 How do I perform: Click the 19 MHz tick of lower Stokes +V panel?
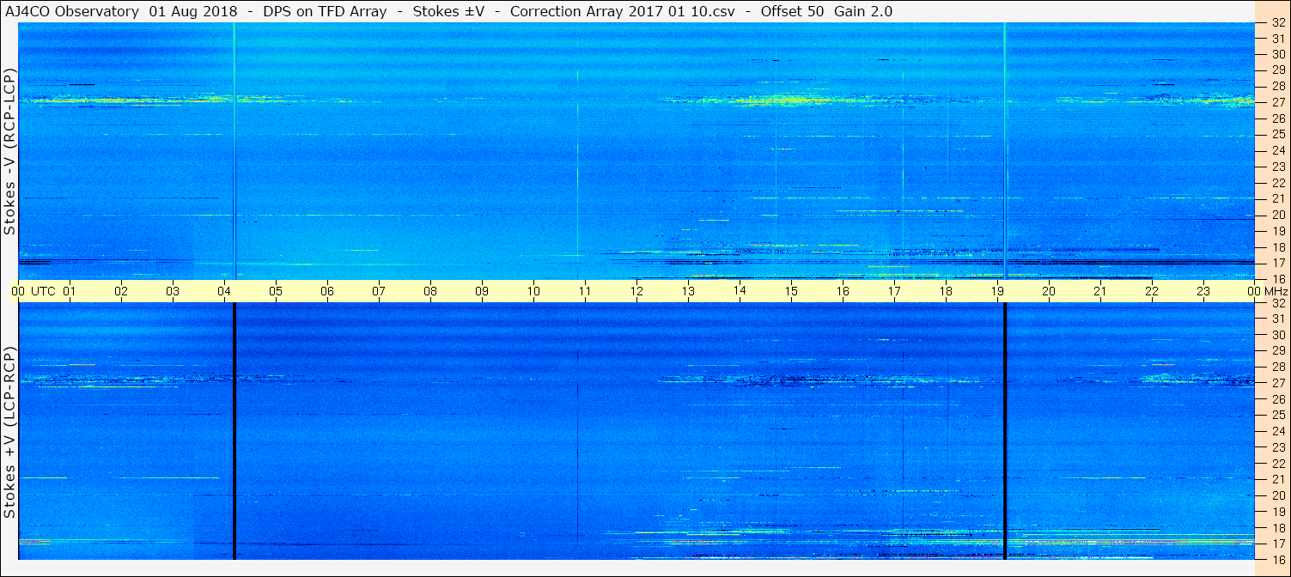pos(1277,512)
